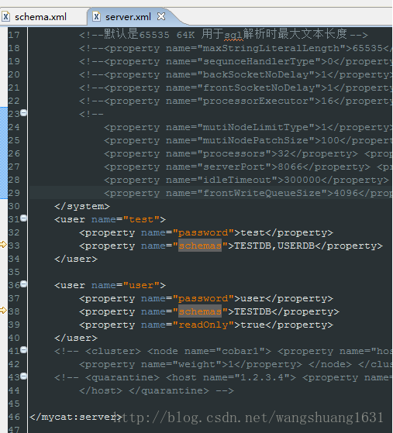Click the underlined word "sql" on line 17
This screenshot has width=393, height=433.
pyautogui.click(x=233, y=36)
